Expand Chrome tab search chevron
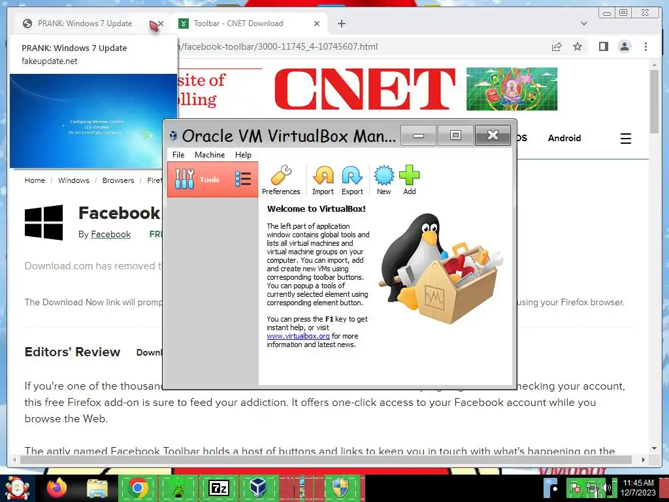 coord(583,24)
